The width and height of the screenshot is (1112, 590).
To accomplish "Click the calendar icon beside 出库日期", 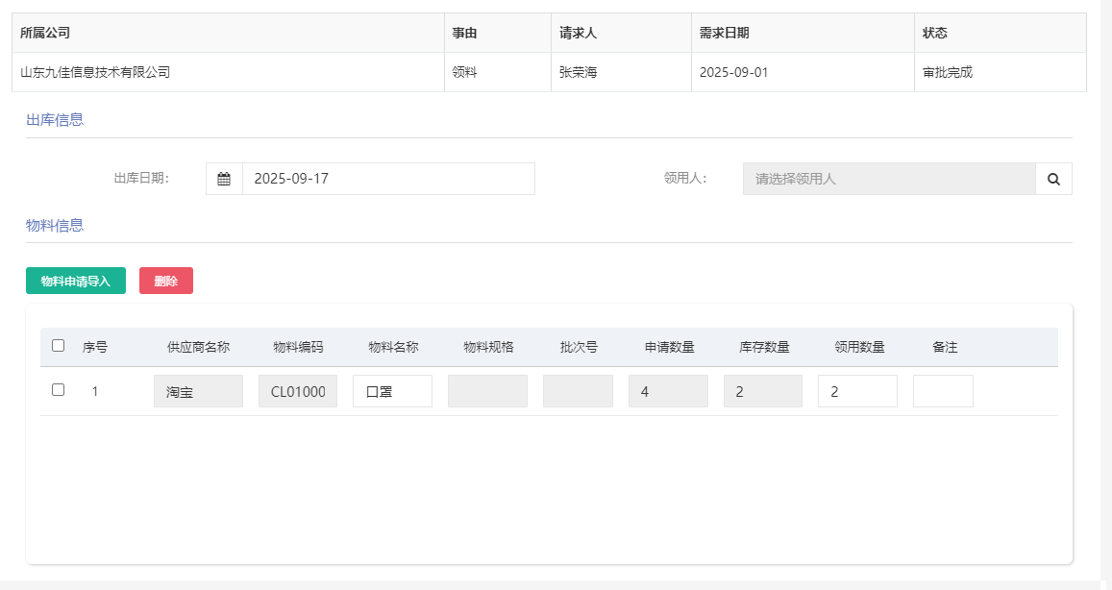I will pyautogui.click(x=224, y=179).
